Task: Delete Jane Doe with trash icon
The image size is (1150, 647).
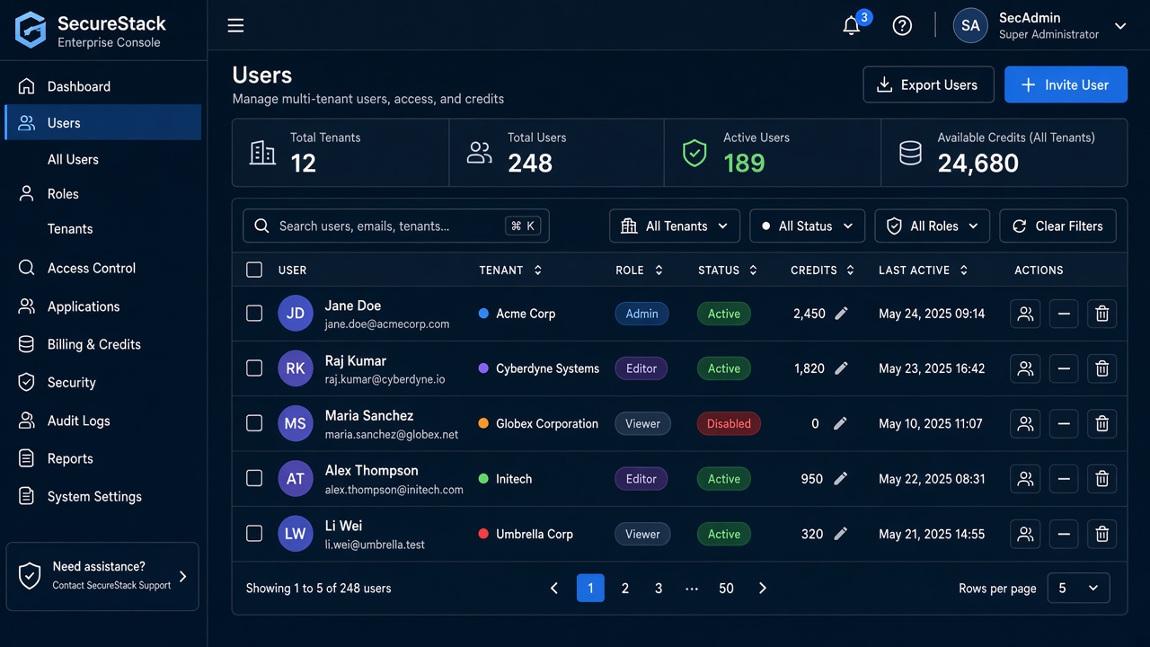Action: point(1102,314)
